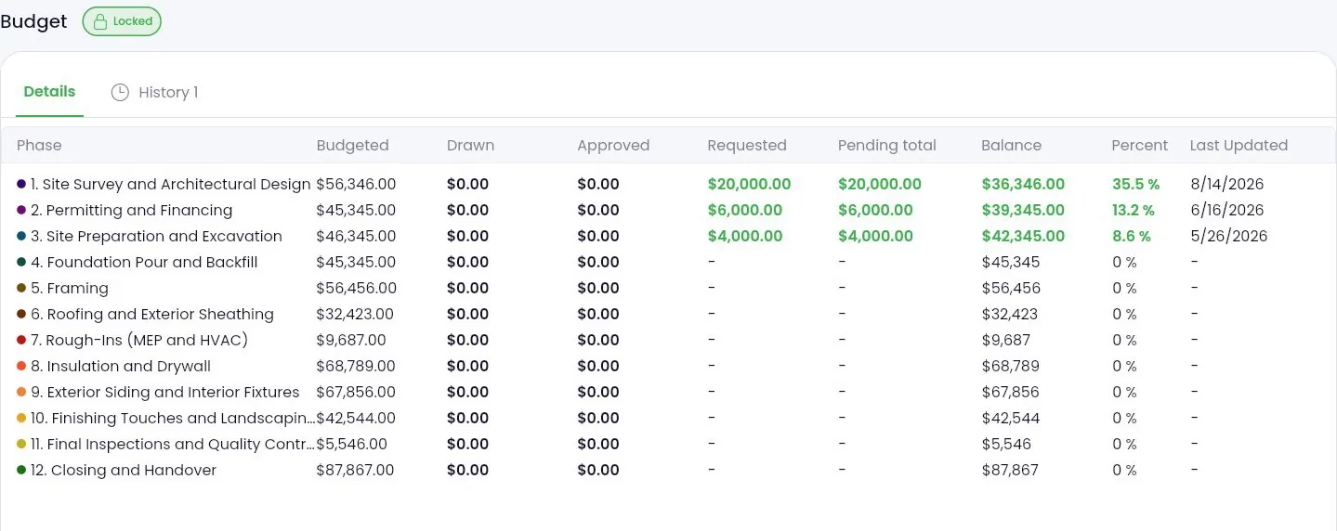Select the Site Preparation and Excavation phase

[156, 236]
